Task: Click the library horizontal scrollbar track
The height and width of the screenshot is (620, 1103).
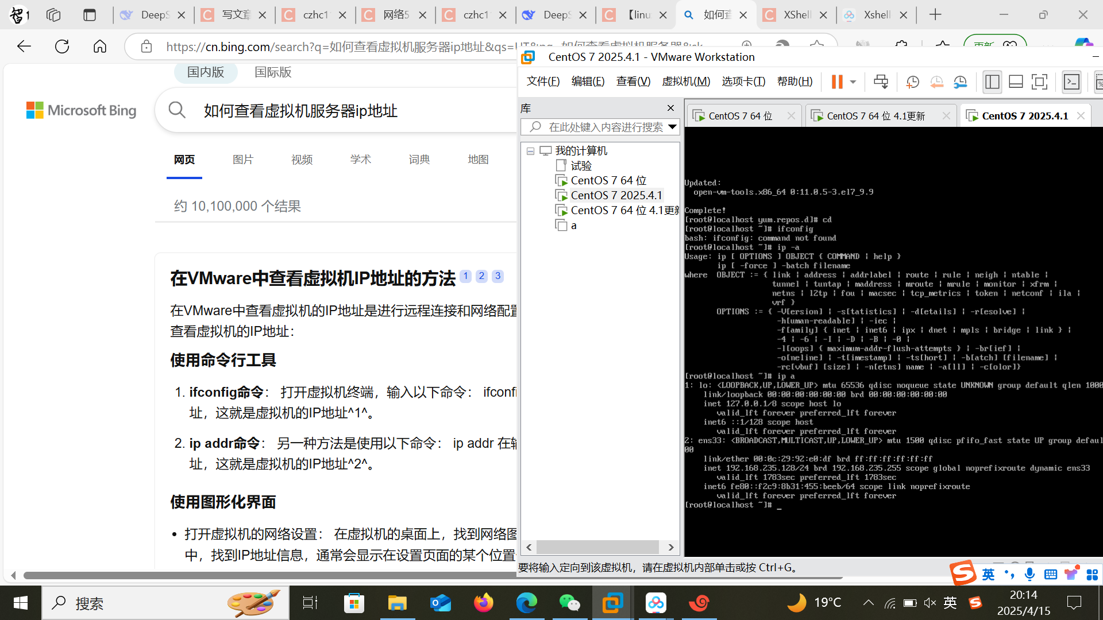Action: 597,547
